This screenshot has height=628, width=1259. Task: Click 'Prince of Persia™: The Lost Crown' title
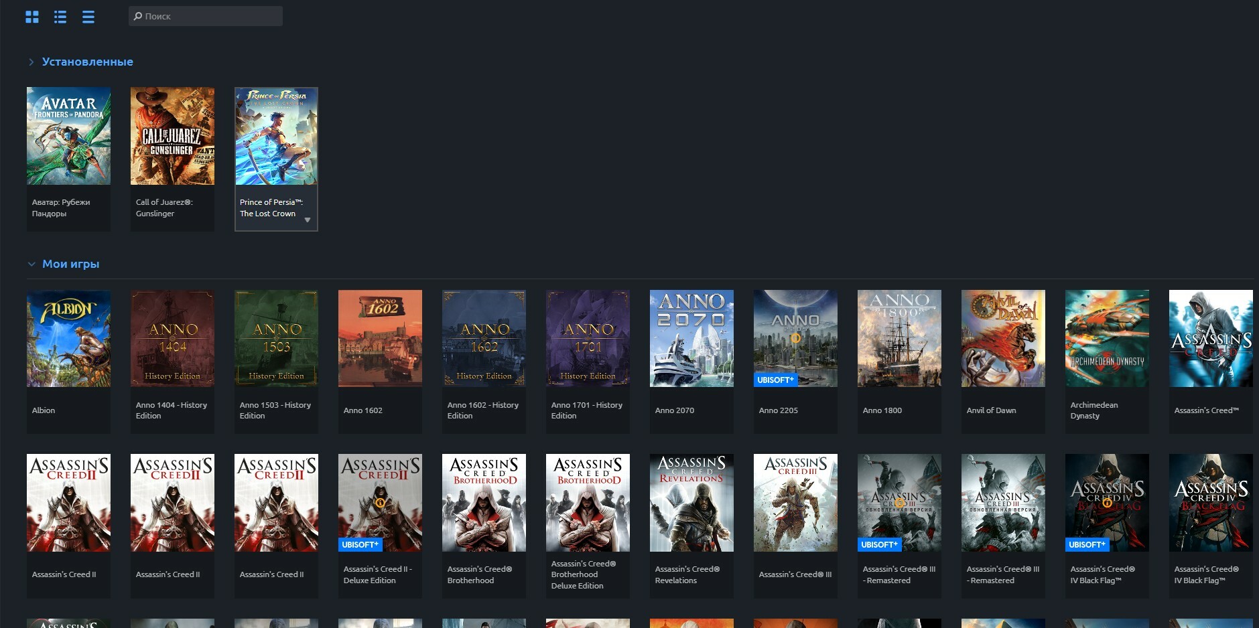271,208
